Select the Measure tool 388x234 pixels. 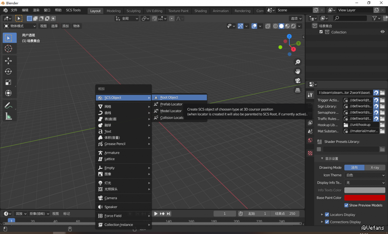(8, 116)
